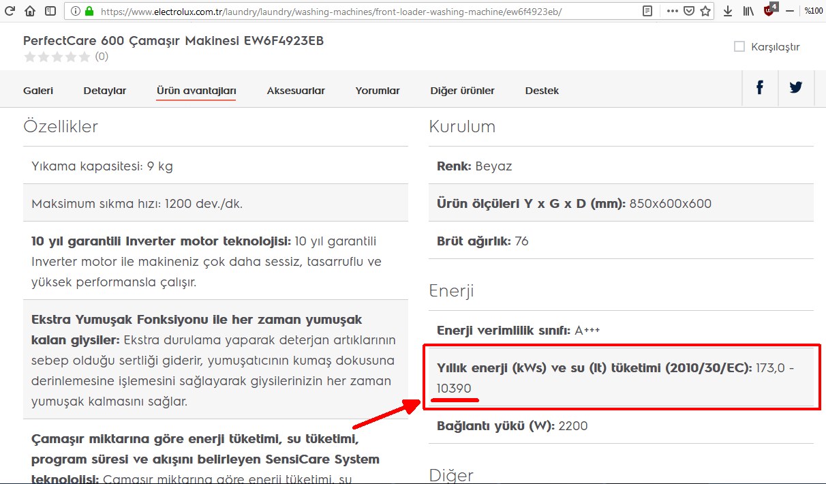Click the product star rating
The width and height of the screenshot is (826, 484).
coord(57,57)
